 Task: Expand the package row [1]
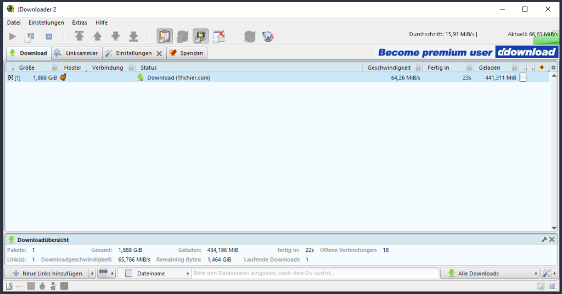click(10, 77)
